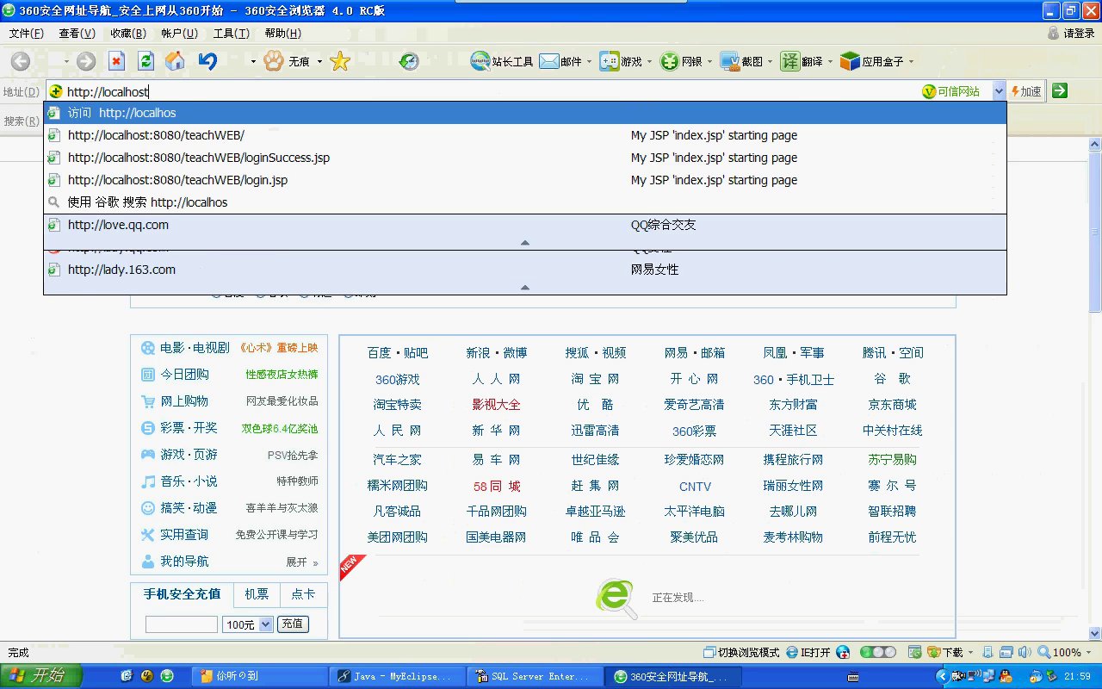Open 站长工具 webmaster tools

(x=502, y=61)
